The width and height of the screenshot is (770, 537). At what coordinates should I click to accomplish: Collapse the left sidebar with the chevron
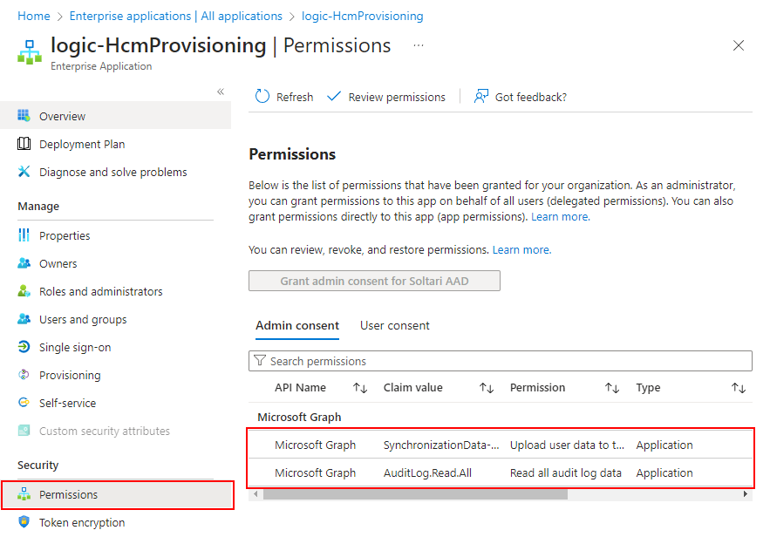click(x=220, y=91)
